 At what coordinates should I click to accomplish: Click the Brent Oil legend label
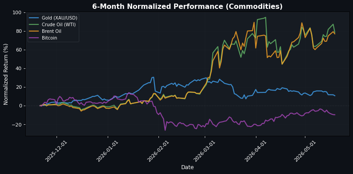pos(52,31)
